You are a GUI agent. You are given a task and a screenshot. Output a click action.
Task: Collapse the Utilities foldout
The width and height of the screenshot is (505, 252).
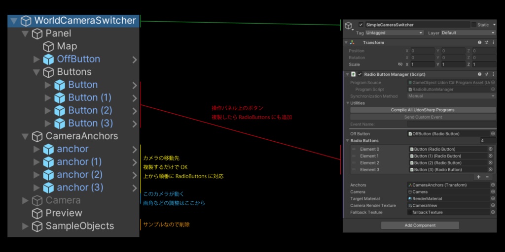tap(348, 103)
